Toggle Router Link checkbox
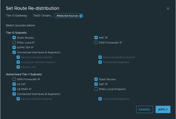Image resolution: width=176 pixels, height=119 pixels. (18, 67)
